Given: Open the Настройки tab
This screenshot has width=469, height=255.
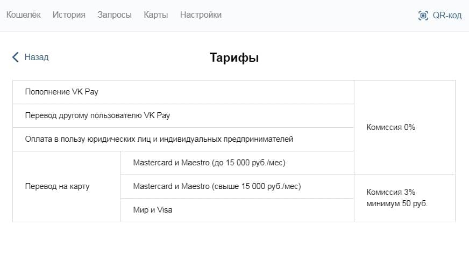Looking at the screenshot, I should pyautogui.click(x=201, y=14).
